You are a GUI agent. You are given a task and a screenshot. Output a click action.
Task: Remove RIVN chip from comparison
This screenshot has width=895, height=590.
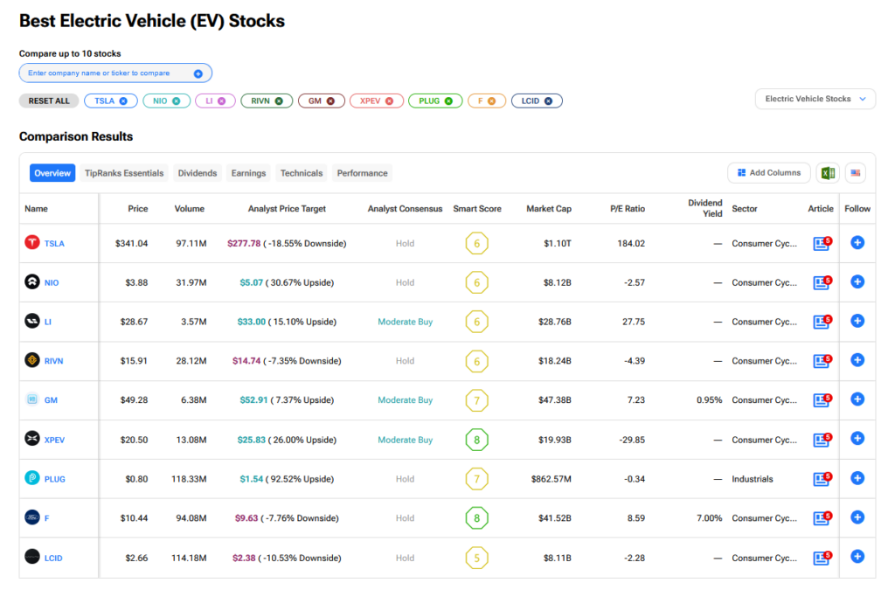279,101
